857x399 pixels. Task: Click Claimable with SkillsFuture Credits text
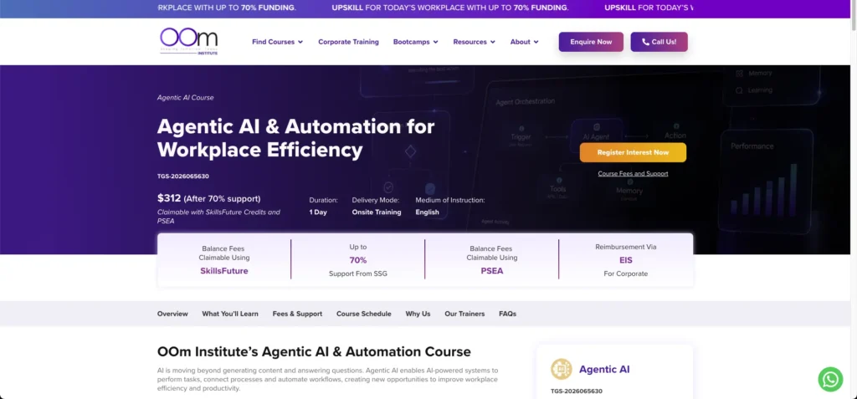point(218,217)
